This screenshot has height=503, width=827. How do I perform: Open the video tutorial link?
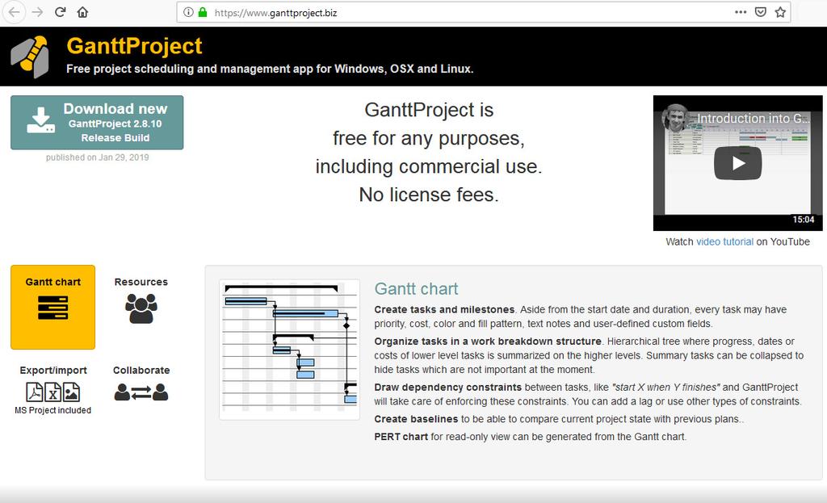[x=724, y=241]
